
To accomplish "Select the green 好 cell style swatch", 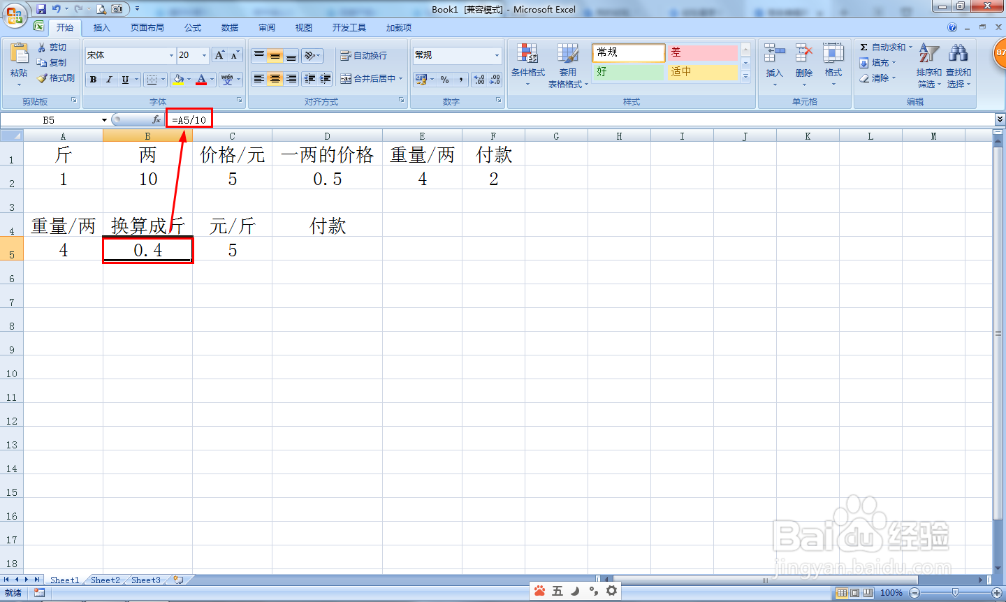I will pos(627,72).
